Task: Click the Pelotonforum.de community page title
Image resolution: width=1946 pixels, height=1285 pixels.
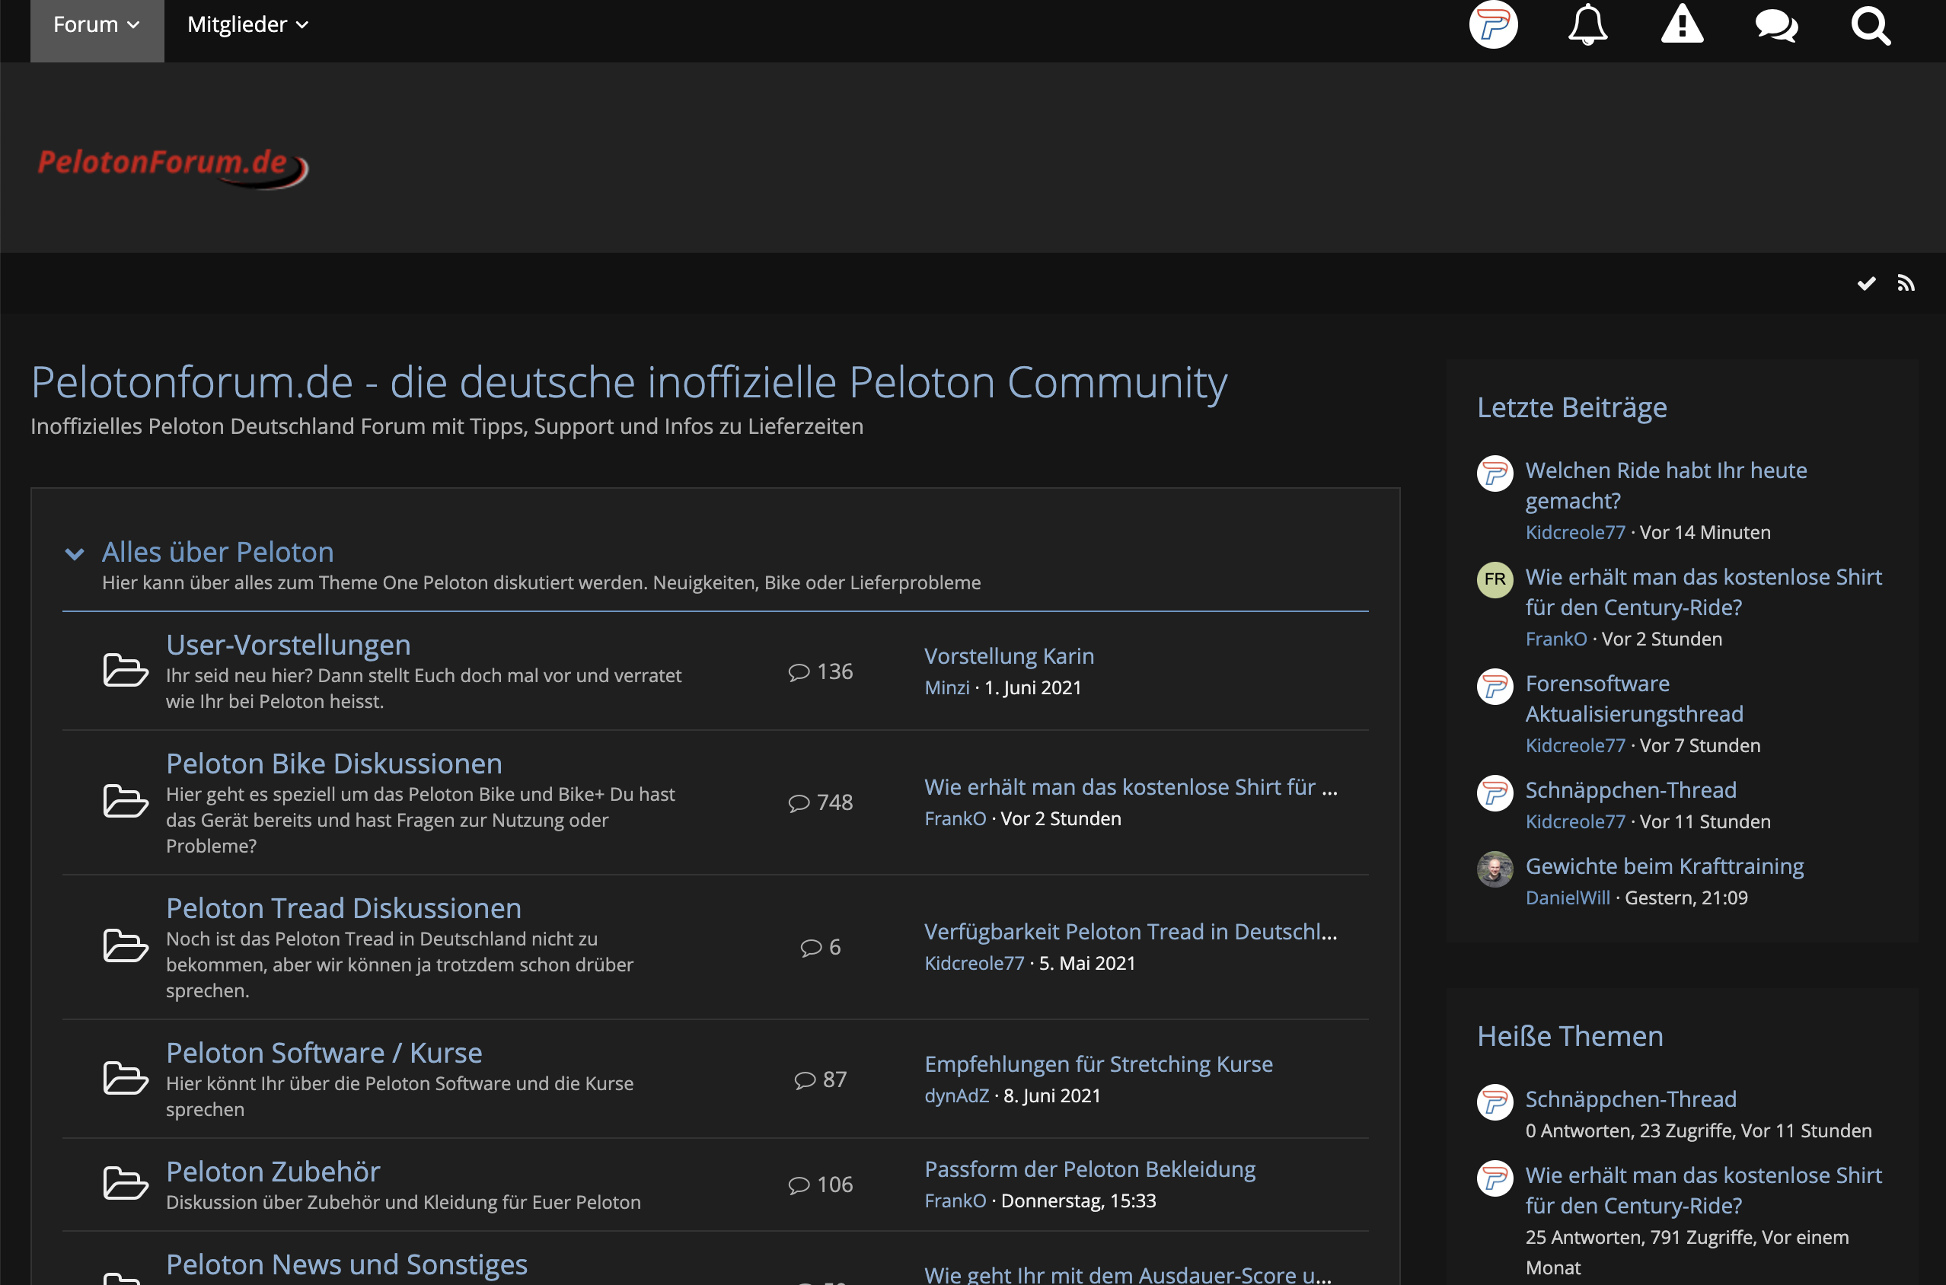Action: tap(628, 383)
